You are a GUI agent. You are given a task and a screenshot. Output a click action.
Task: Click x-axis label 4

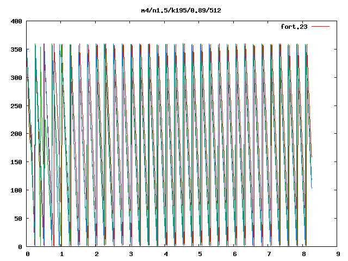[166, 254]
